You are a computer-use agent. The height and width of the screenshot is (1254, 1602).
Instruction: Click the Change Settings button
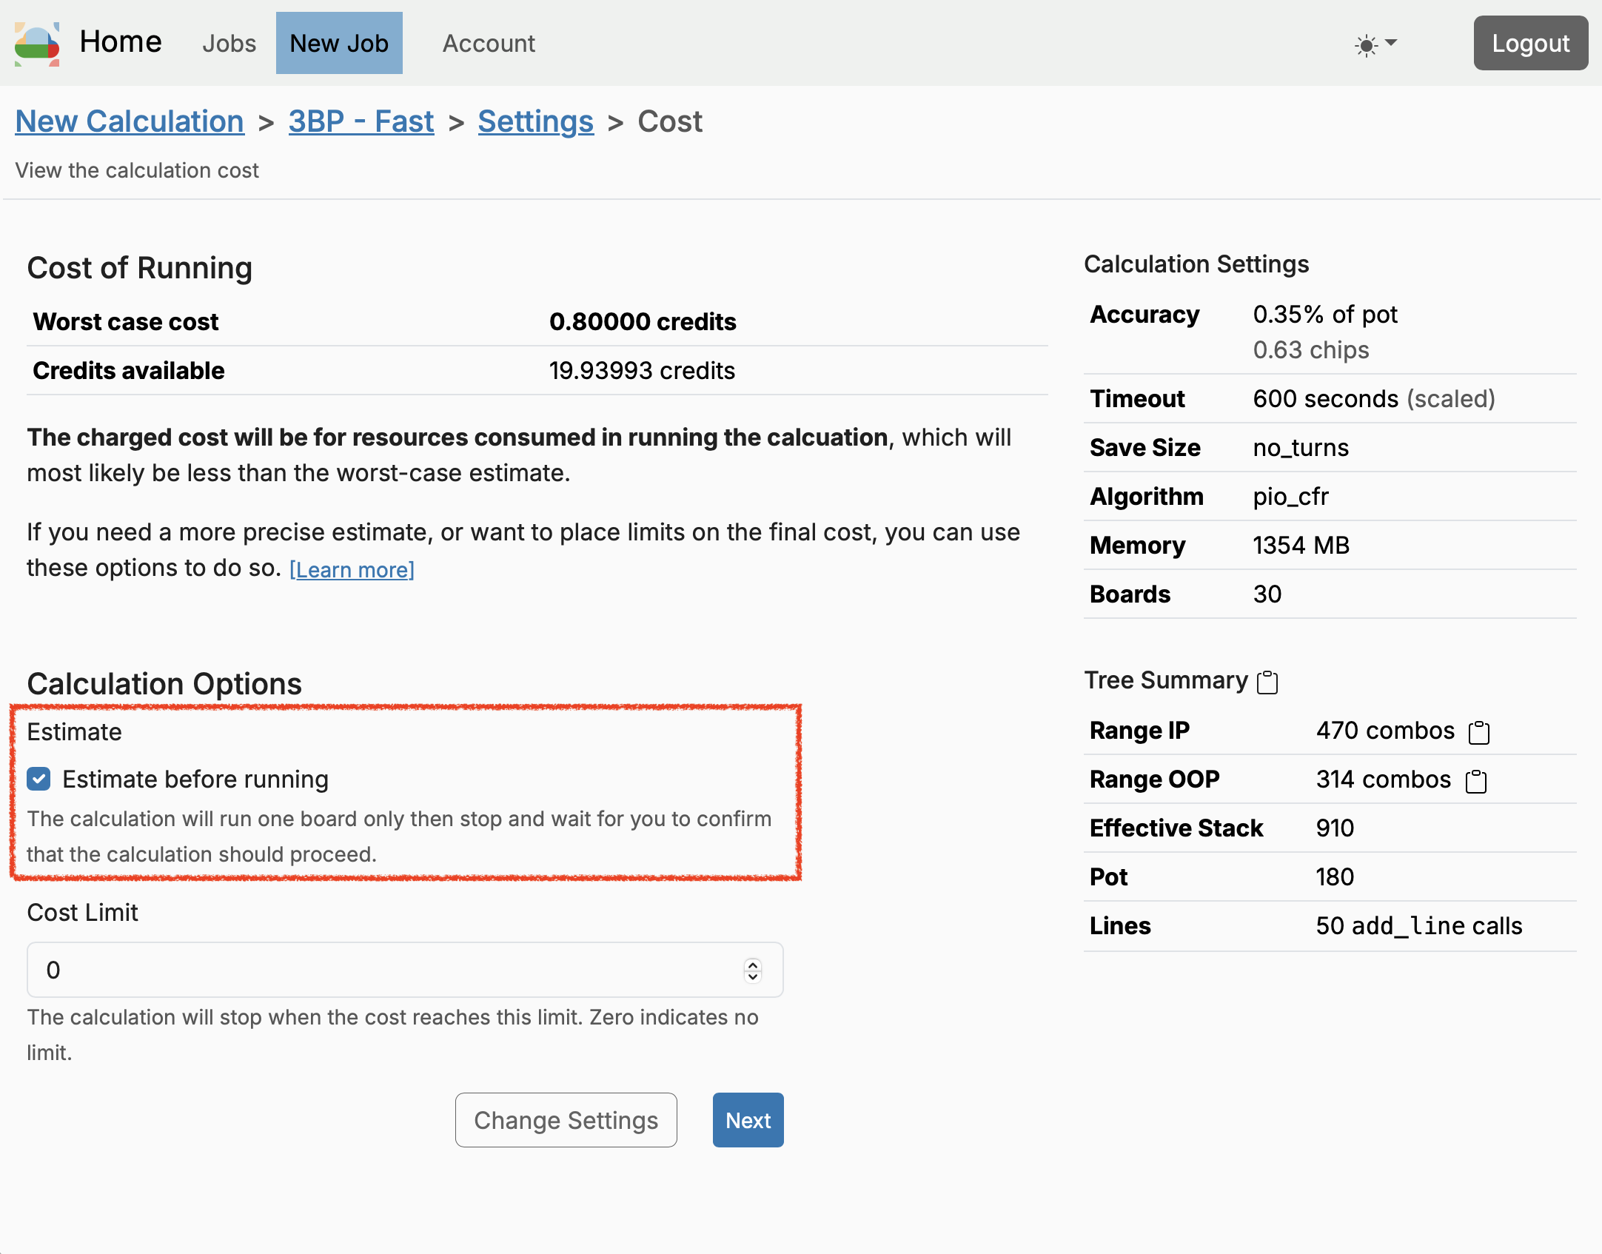click(x=566, y=1120)
